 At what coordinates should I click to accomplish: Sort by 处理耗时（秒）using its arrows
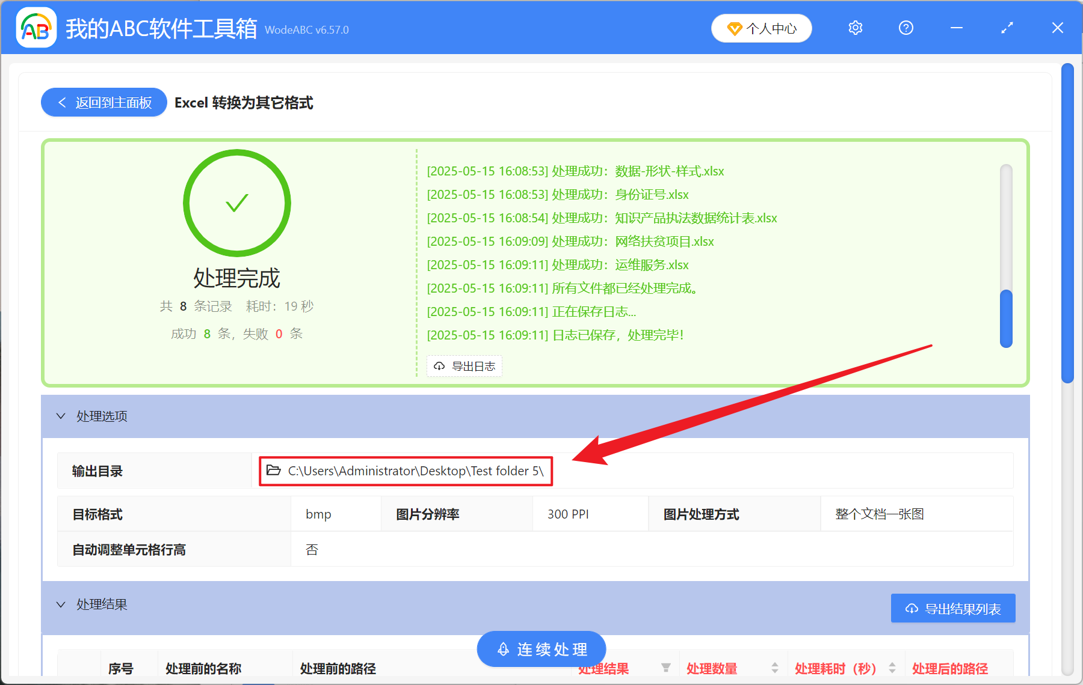click(890, 668)
